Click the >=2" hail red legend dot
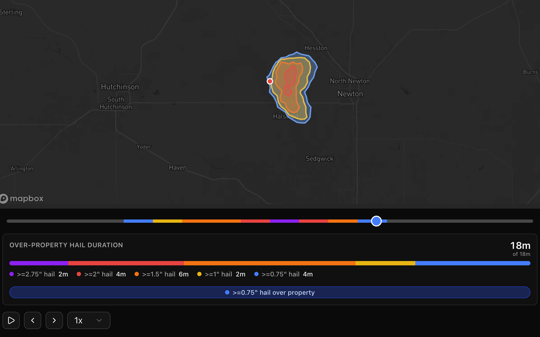Screen dimensions: 540x337 tap(79, 274)
